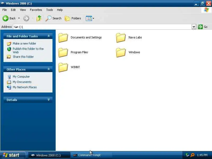The width and height of the screenshot is (212, 159).
Task: Click the greyed Forward arrow icon
Action: 26,18
